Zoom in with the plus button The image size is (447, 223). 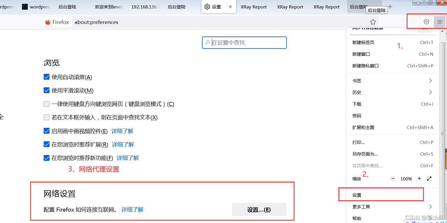[419, 179]
